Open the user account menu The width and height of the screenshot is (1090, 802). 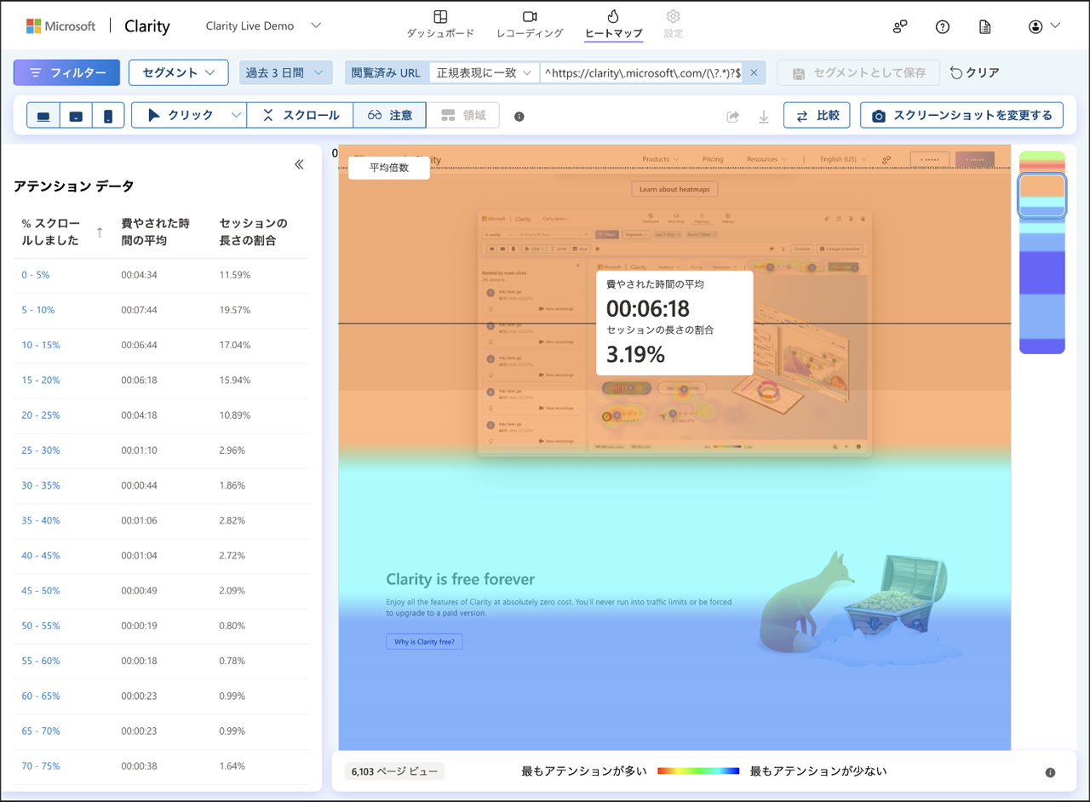pyautogui.click(x=1044, y=26)
